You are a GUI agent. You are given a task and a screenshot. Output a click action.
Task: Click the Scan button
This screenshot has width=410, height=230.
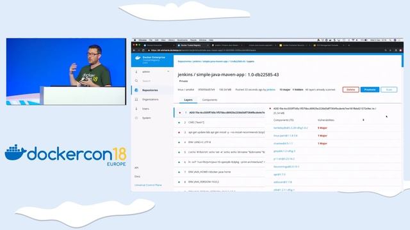coord(389,89)
